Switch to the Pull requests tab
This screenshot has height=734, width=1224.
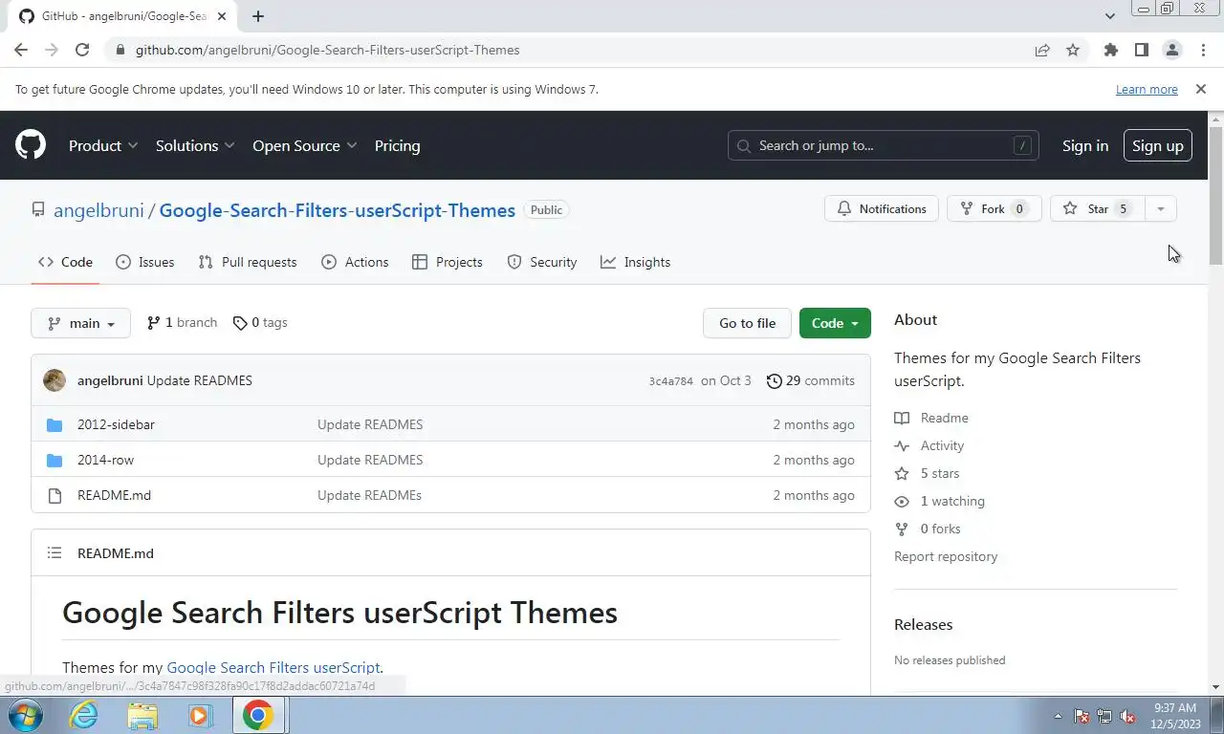248,262
